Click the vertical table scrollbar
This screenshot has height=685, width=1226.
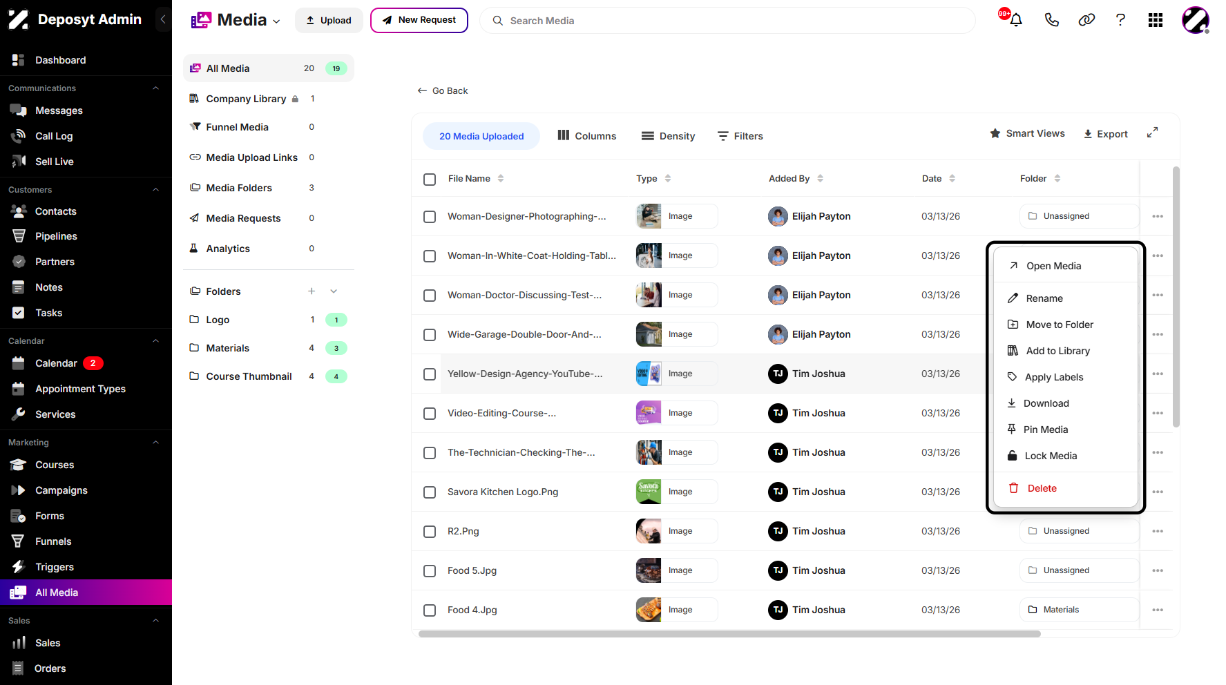(x=1176, y=297)
